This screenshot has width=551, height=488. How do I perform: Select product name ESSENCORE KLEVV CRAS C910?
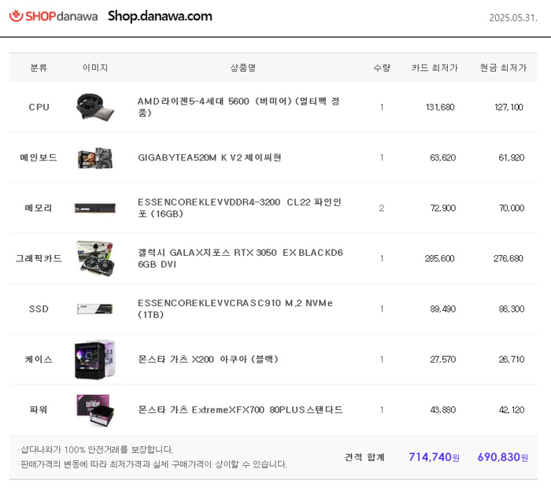click(235, 309)
